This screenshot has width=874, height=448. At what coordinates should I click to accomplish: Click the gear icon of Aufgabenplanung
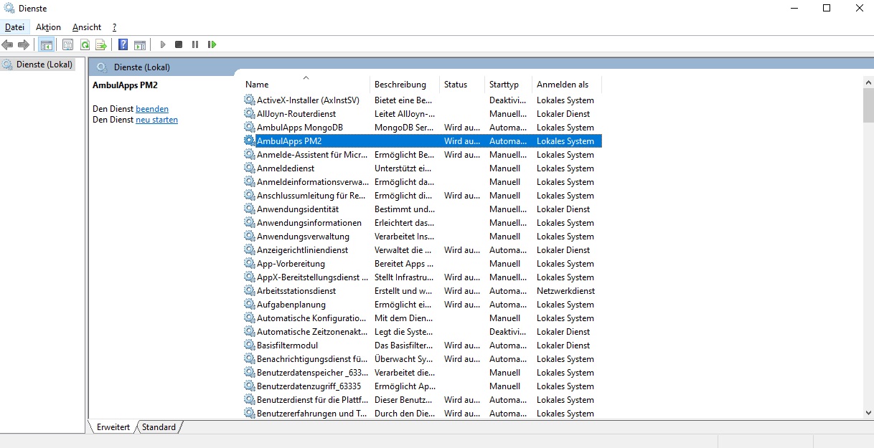coord(250,305)
